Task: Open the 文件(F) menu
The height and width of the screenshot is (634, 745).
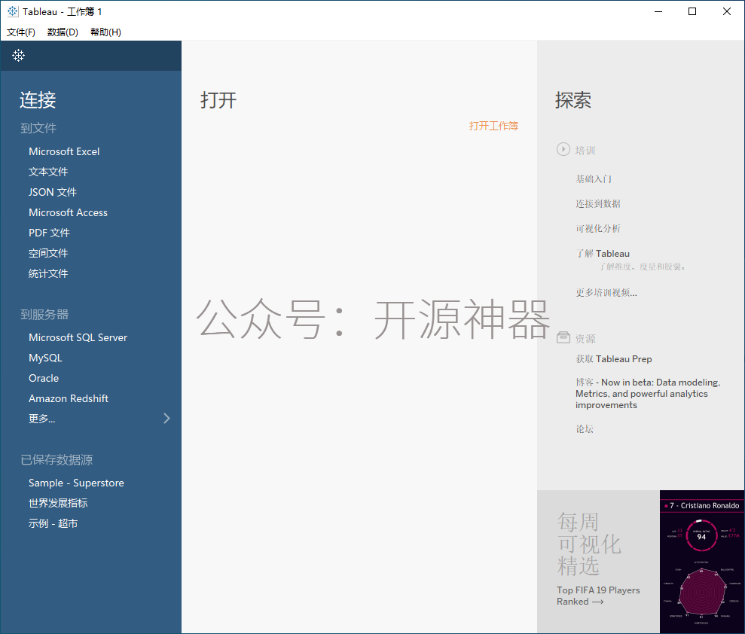Action: 21,32
